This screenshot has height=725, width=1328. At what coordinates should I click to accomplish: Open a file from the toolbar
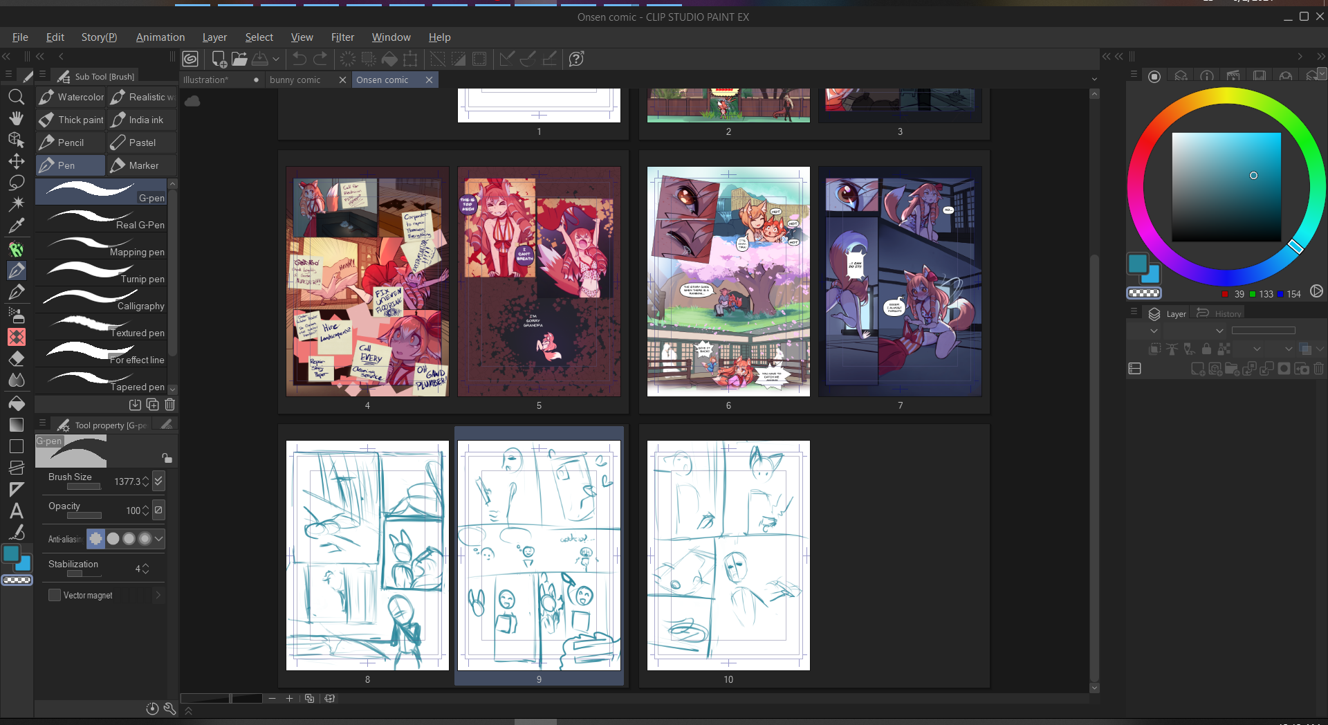tap(239, 59)
